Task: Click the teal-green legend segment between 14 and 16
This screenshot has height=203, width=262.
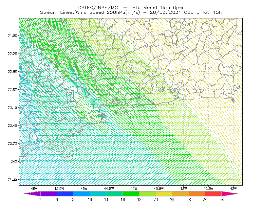Action: pos(114,193)
